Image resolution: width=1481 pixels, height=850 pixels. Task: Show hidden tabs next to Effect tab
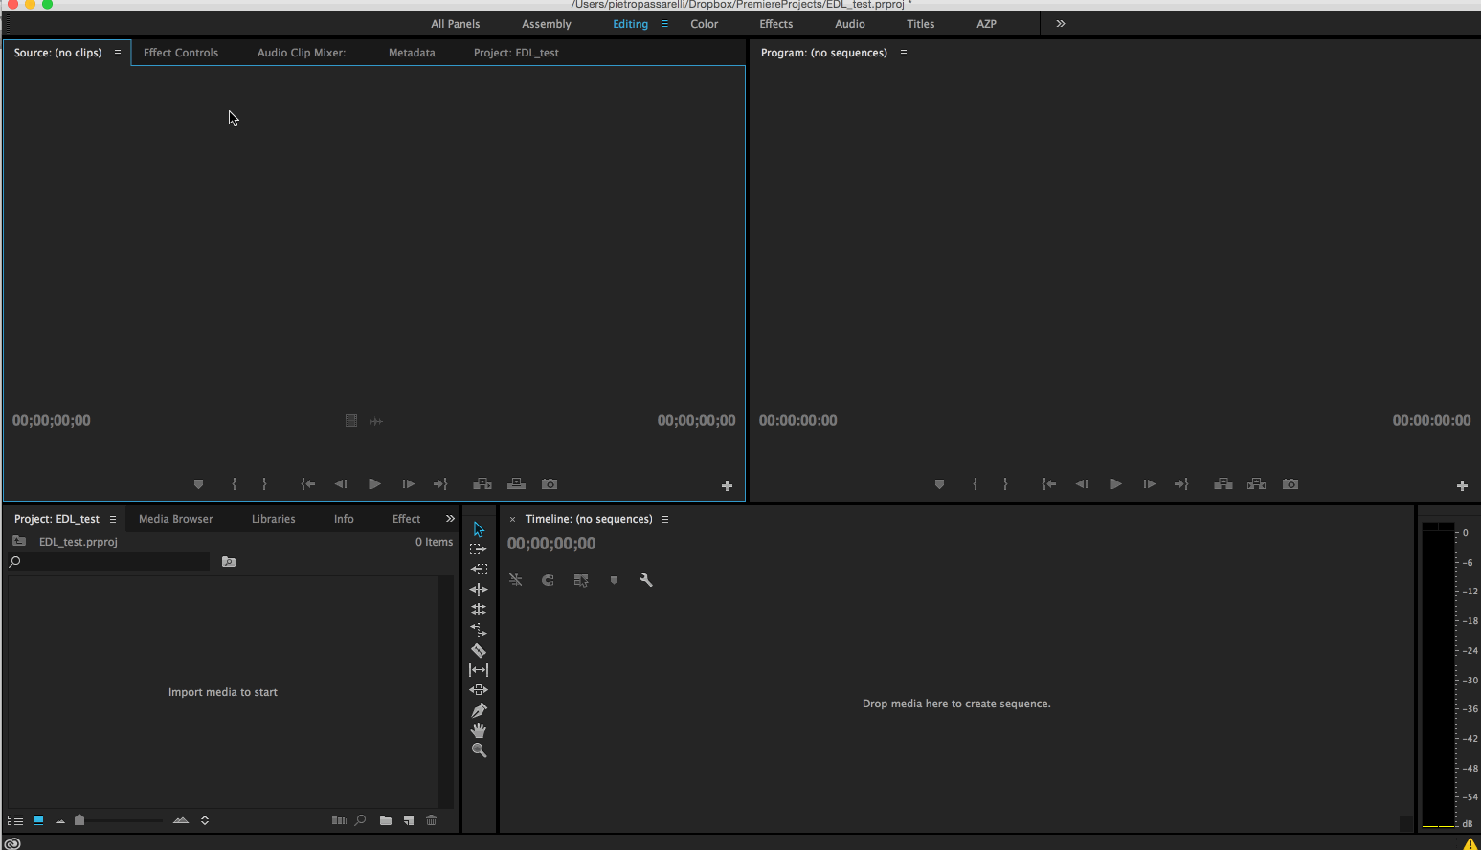450,519
